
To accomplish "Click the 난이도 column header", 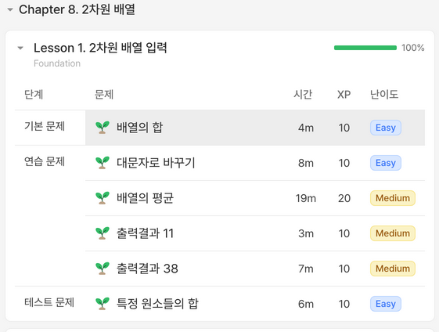I will [x=384, y=95].
